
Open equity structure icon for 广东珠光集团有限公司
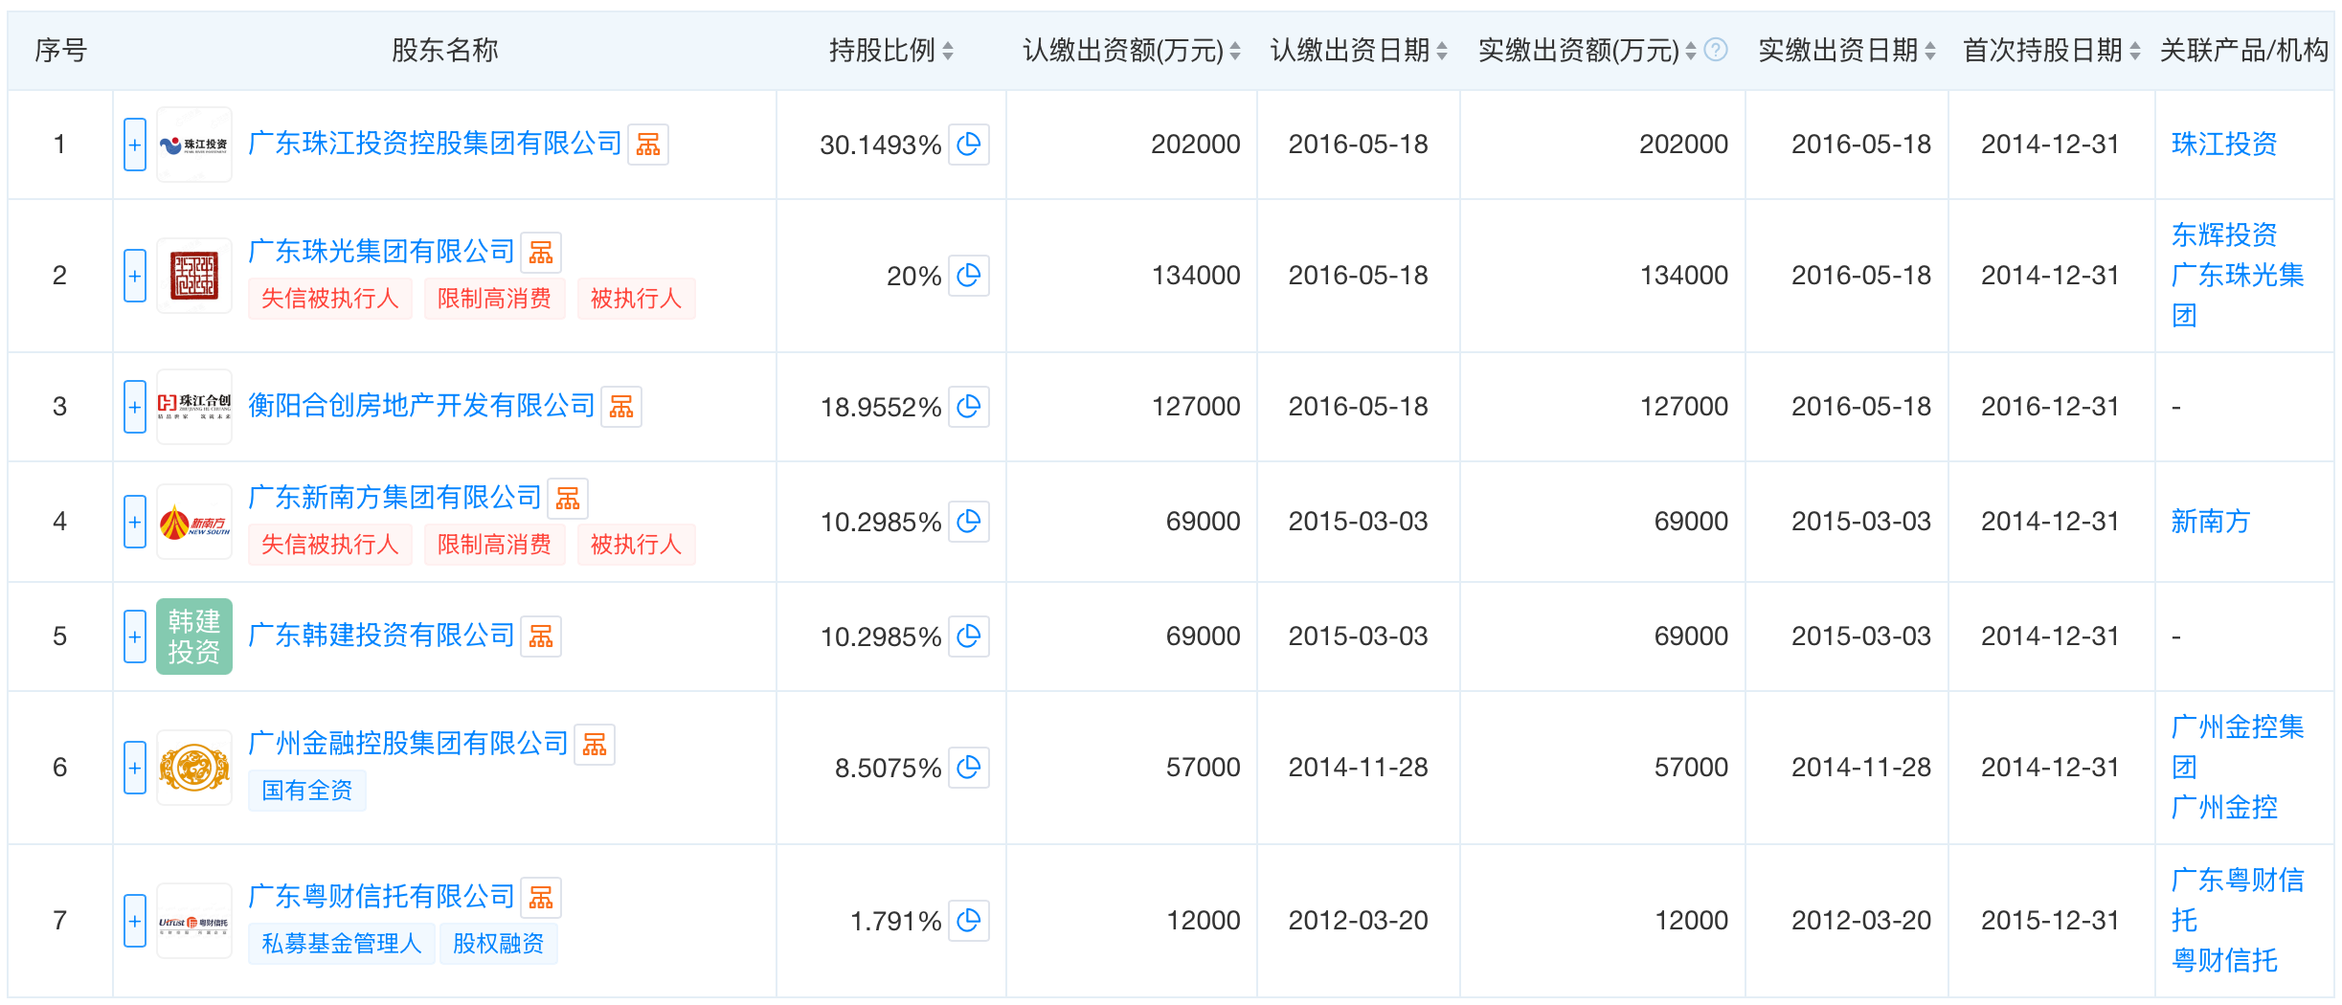click(x=541, y=253)
